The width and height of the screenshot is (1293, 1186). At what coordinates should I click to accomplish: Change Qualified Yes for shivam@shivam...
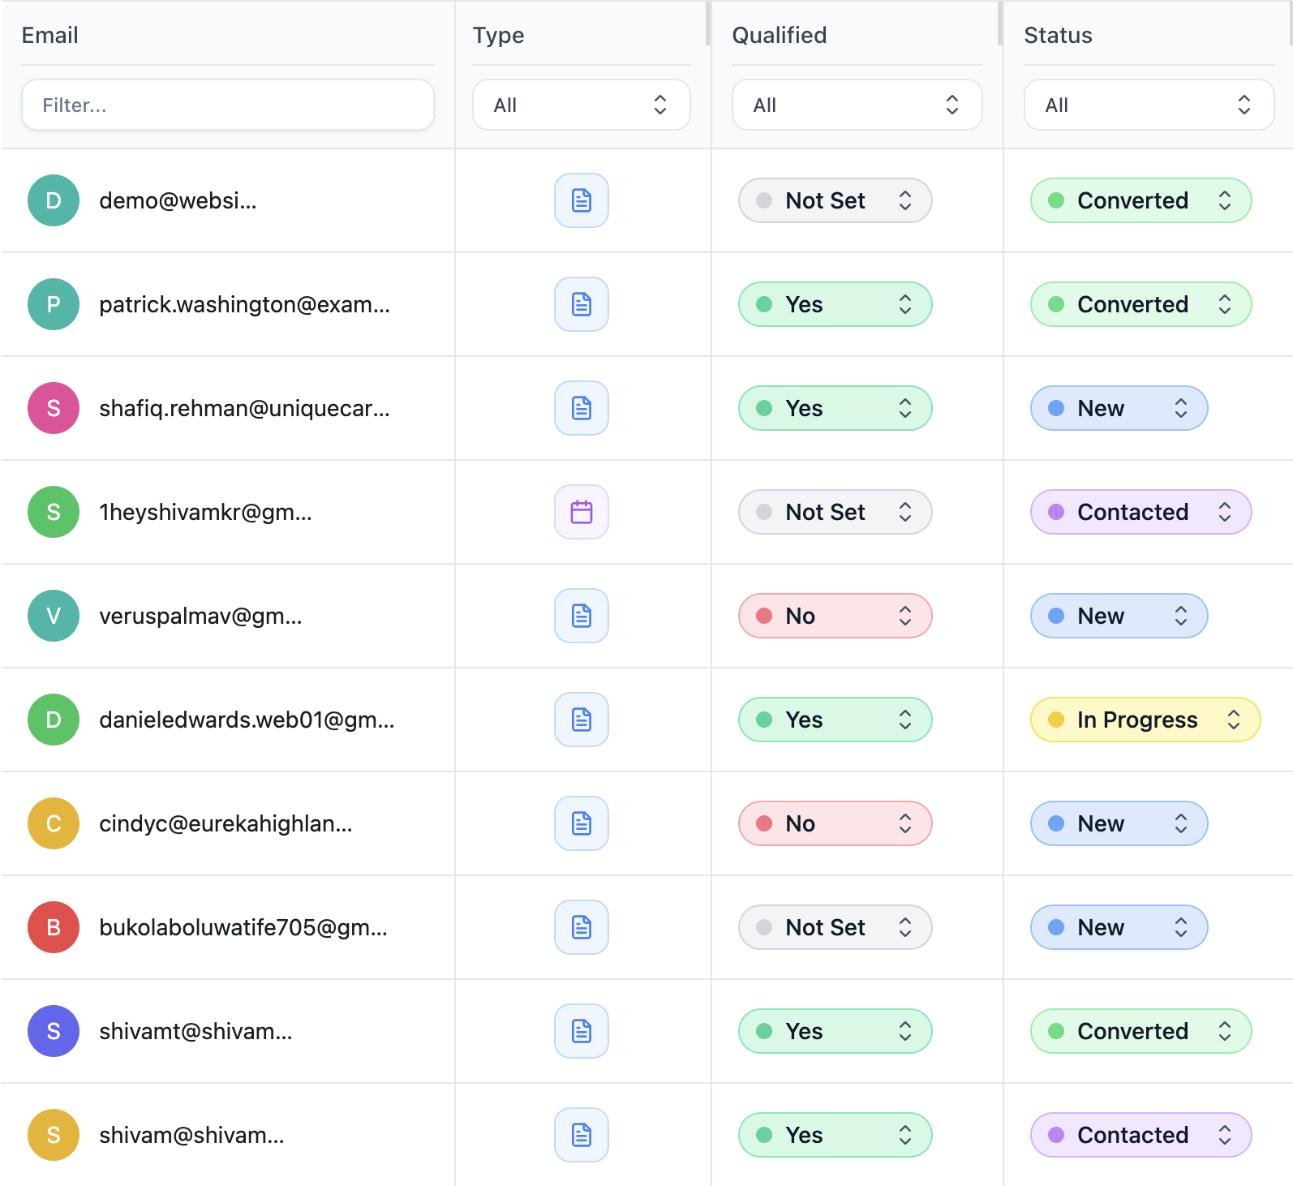[x=836, y=1135]
